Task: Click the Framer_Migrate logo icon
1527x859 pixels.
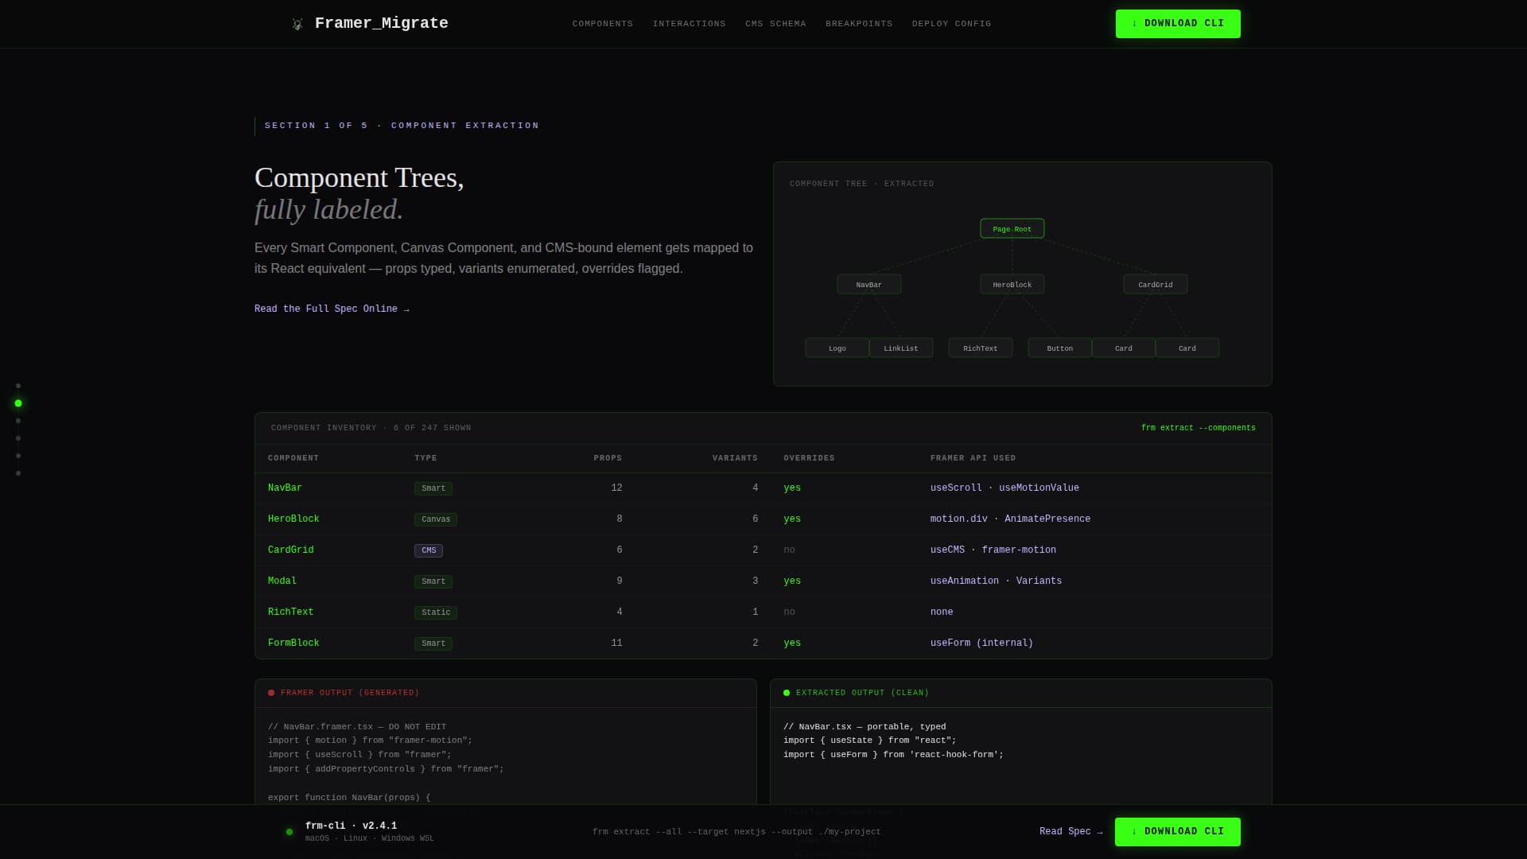Action: pos(297,24)
